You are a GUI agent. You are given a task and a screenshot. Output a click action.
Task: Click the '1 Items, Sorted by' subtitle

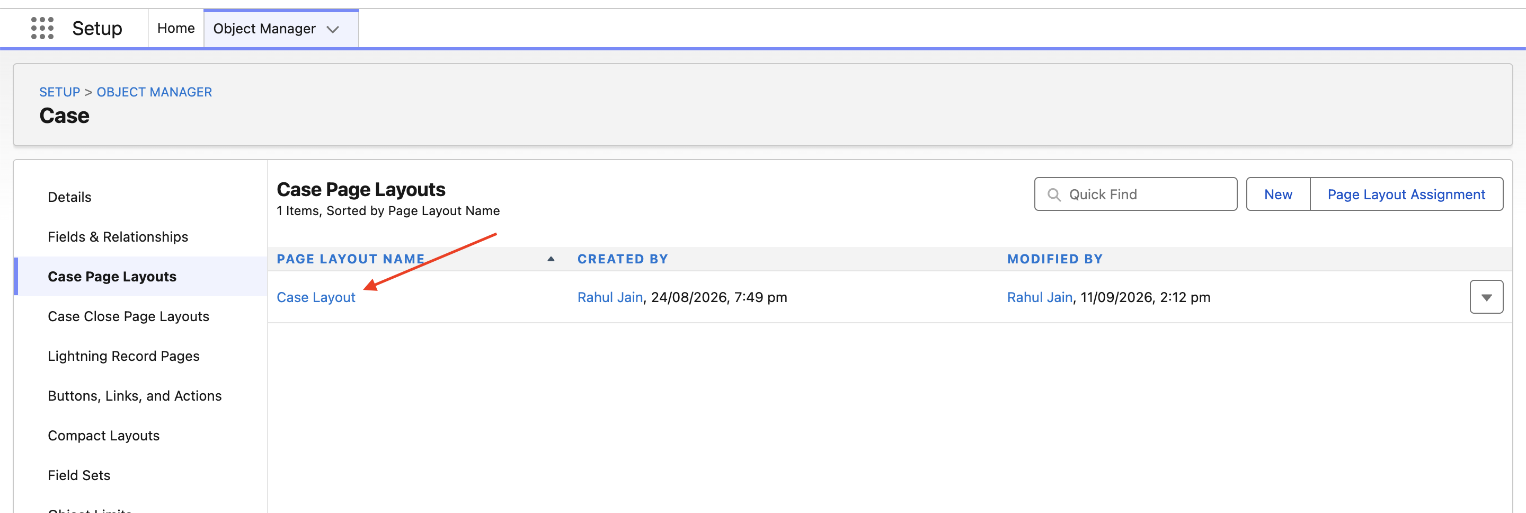pyautogui.click(x=388, y=211)
